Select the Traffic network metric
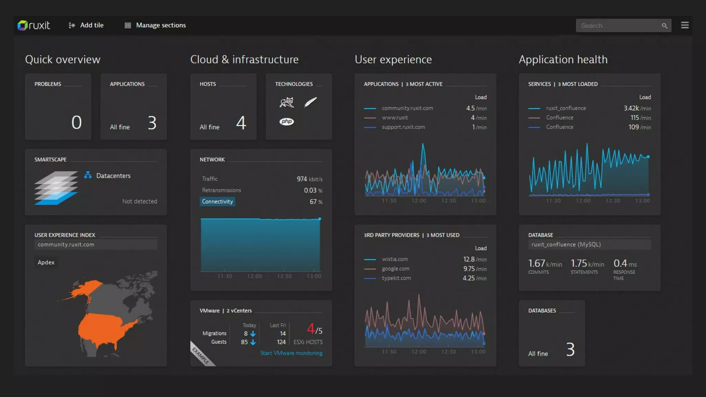 [210, 179]
